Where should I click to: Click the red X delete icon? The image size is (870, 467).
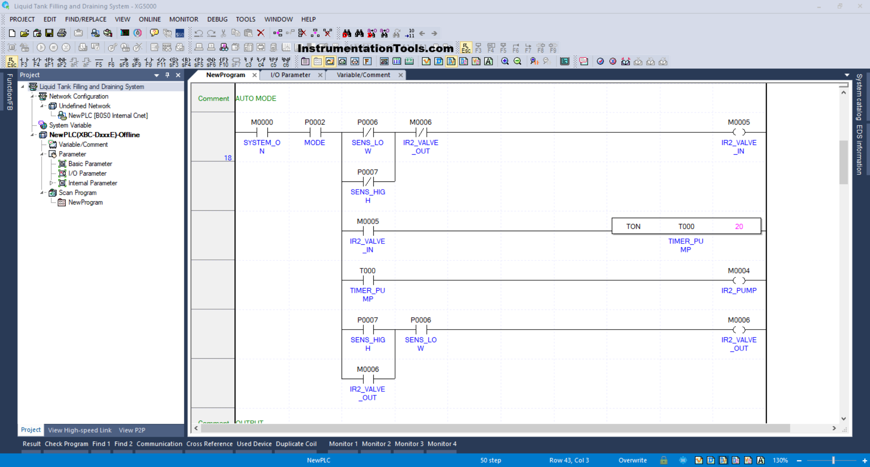(x=261, y=33)
